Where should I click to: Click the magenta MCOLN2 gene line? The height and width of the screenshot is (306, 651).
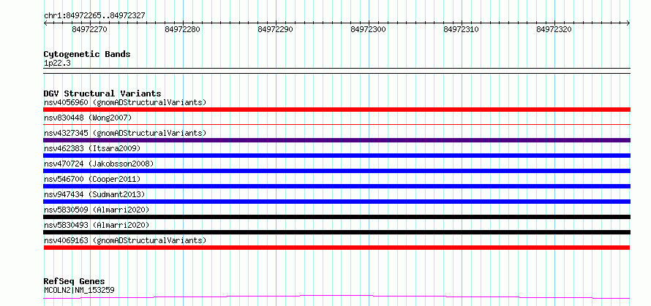click(336, 297)
